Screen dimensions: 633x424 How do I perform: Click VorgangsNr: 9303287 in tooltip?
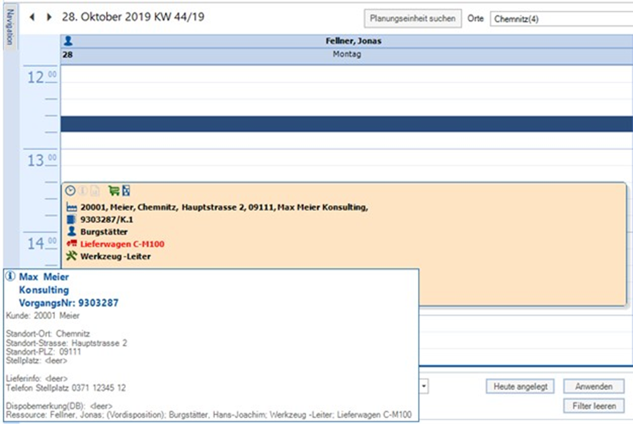point(68,303)
